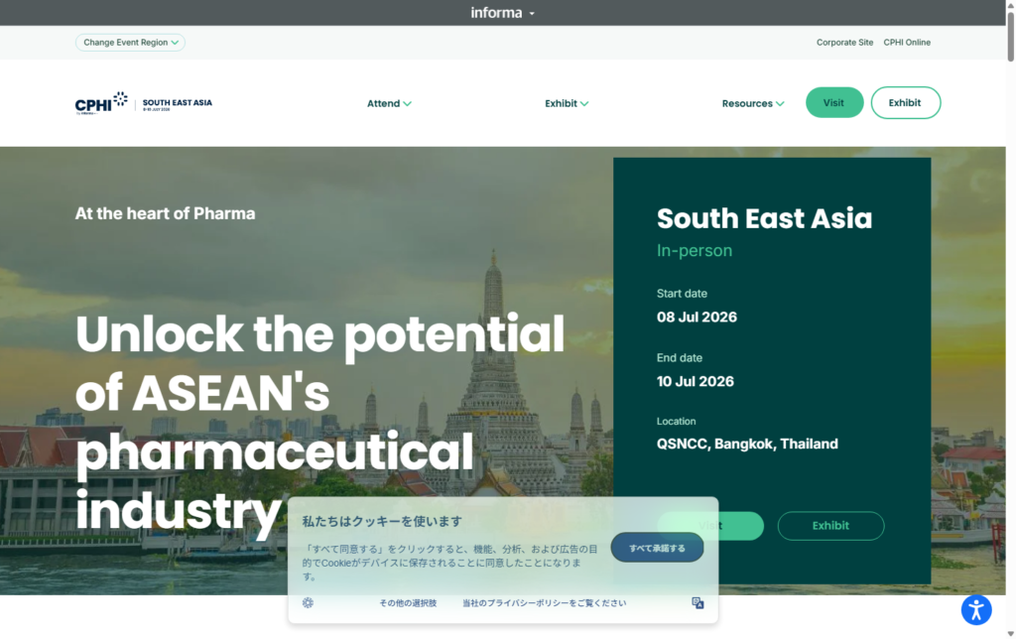This screenshot has width=1016, height=639.
Task: Click the outlined Exhibit button in header
Action: [x=905, y=102]
